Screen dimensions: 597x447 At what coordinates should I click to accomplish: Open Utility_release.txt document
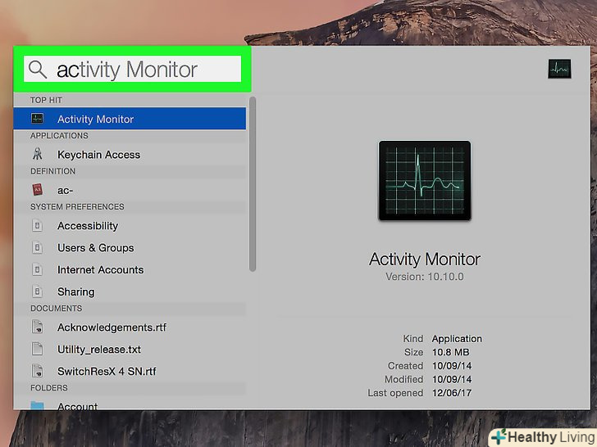pos(130,350)
